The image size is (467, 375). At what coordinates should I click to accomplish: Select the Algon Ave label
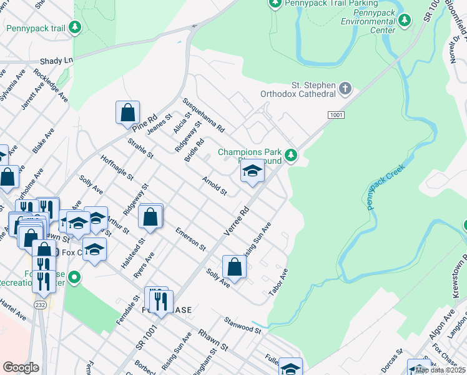pyautogui.click(x=443, y=324)
